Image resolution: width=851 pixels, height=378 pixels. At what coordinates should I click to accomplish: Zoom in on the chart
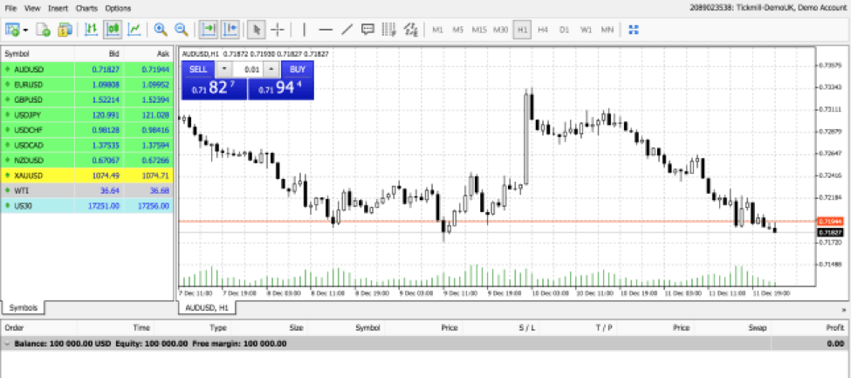(160, 30)
